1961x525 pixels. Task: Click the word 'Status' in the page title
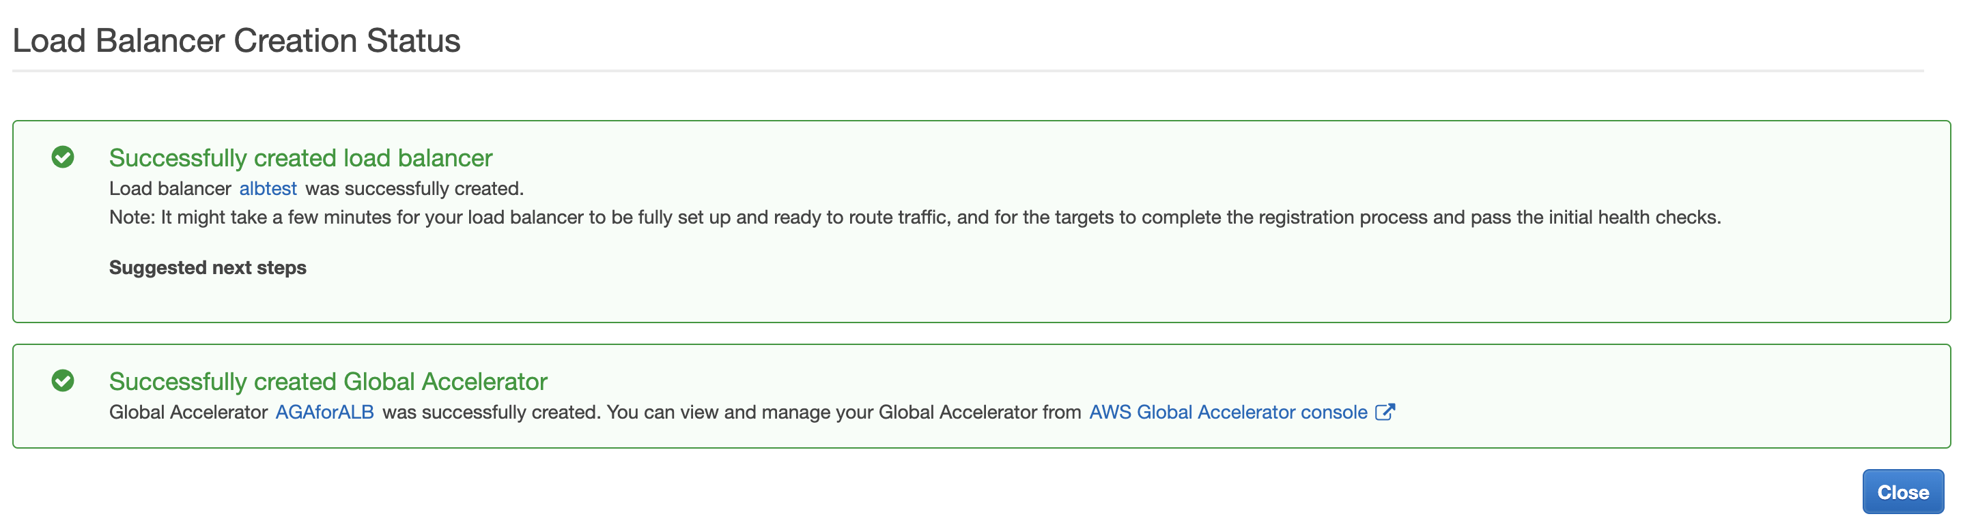tap(413, 40)
